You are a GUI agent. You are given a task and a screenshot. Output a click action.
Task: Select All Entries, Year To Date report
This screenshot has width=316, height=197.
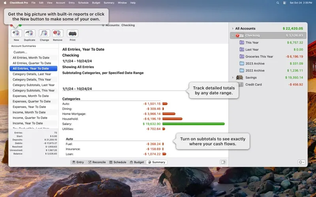[x=34, y=69]
